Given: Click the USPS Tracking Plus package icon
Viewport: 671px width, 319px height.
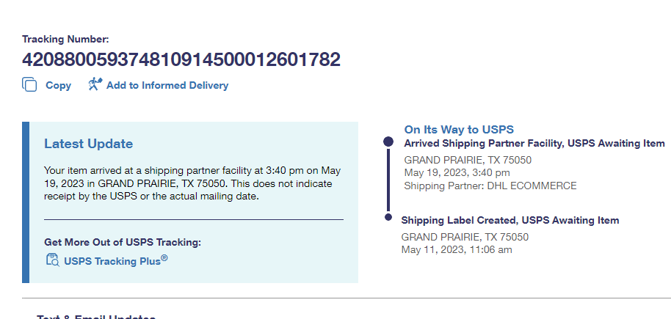Looking at the screenshot, I should point(52,260).
